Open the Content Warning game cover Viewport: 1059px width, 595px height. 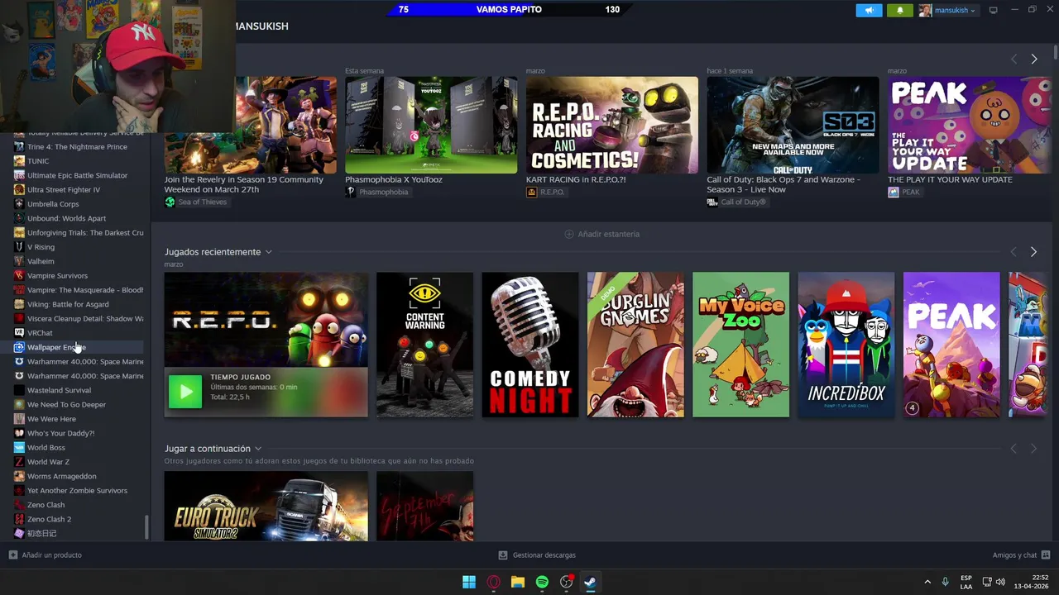click(424, 345)
